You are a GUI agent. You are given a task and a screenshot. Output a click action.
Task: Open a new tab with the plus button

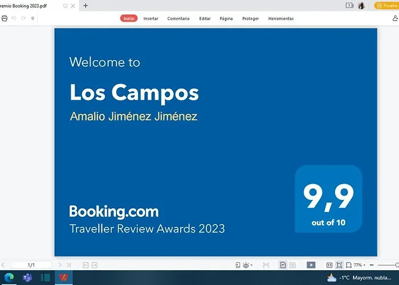[x=85, y=6]
